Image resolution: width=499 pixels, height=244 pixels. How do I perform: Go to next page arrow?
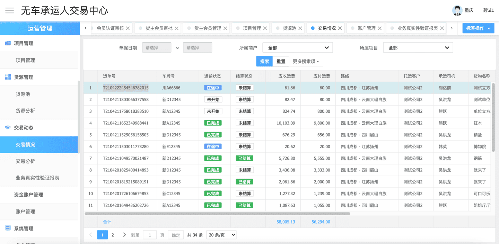[124, 235]
